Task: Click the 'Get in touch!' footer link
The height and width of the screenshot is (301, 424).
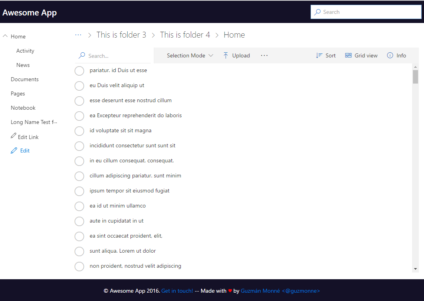Action: coord(177,291)
